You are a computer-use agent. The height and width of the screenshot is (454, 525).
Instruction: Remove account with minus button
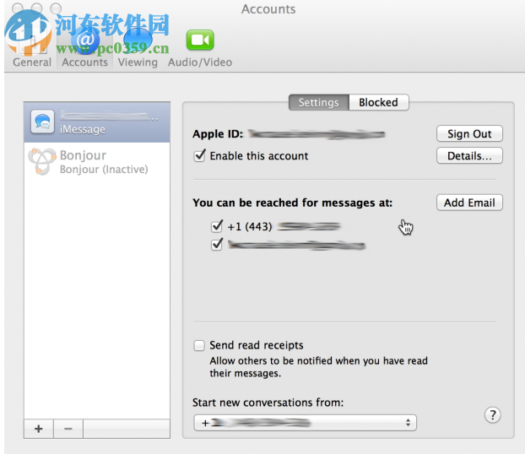click(x=68, y=429)
